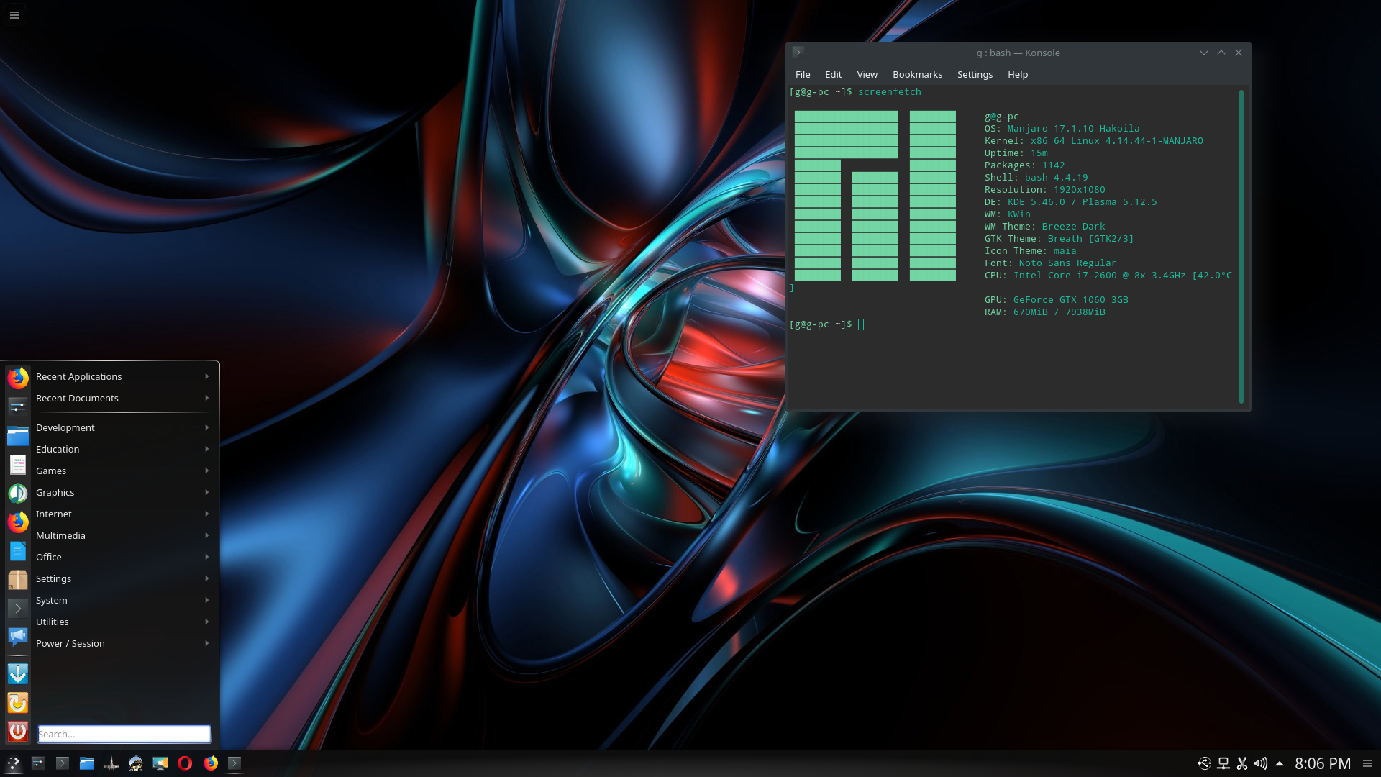Open the package box favorite in launcher sidebar

[18, 579]
